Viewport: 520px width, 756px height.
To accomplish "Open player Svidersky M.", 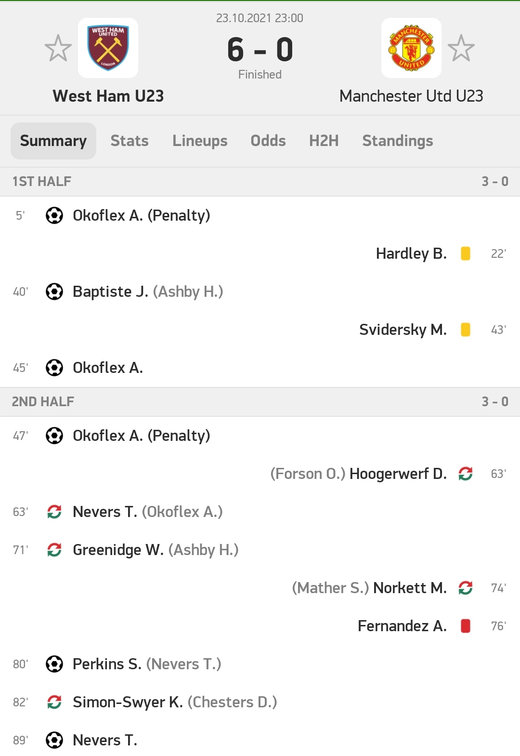I will [403, 330].
